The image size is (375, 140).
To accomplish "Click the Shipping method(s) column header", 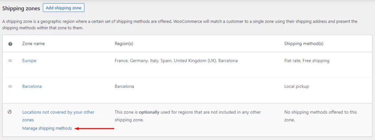I will (x=304, y=44).
